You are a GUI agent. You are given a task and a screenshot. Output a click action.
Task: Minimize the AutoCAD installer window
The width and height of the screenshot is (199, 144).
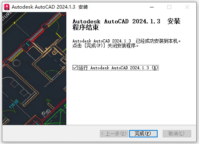(x=152, y=7)
